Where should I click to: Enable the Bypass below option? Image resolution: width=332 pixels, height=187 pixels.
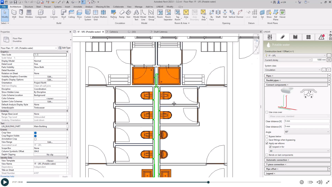click(x=266, y=136)
